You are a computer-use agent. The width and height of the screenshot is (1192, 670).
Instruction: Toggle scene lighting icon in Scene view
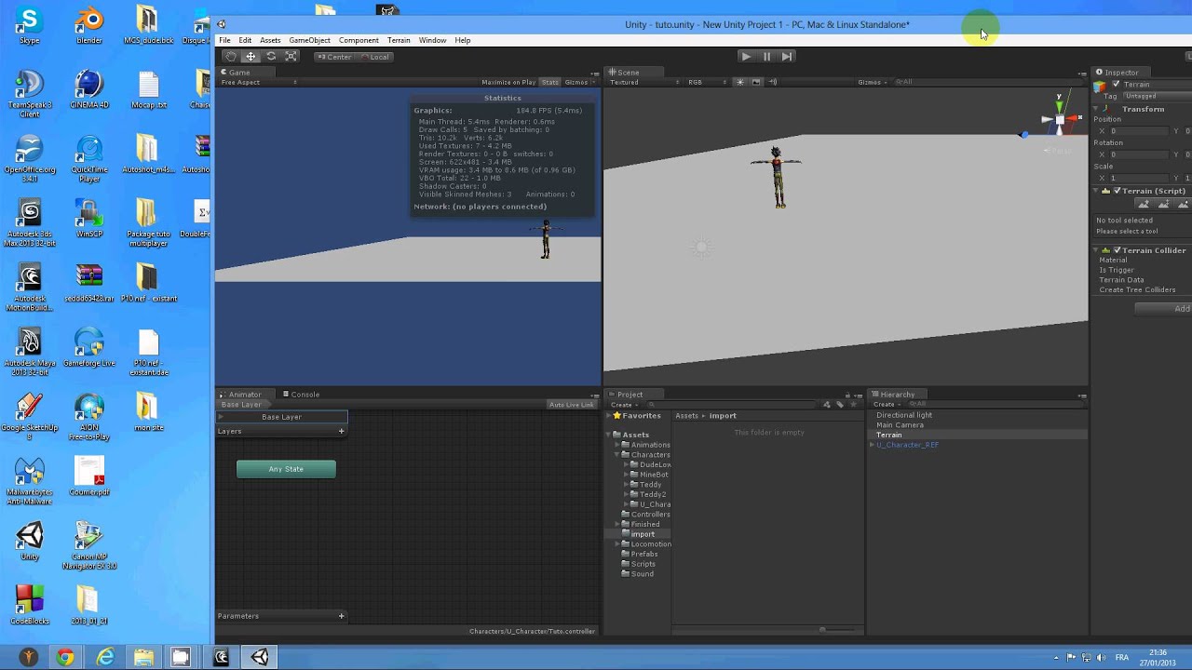[x=740, y=82]
